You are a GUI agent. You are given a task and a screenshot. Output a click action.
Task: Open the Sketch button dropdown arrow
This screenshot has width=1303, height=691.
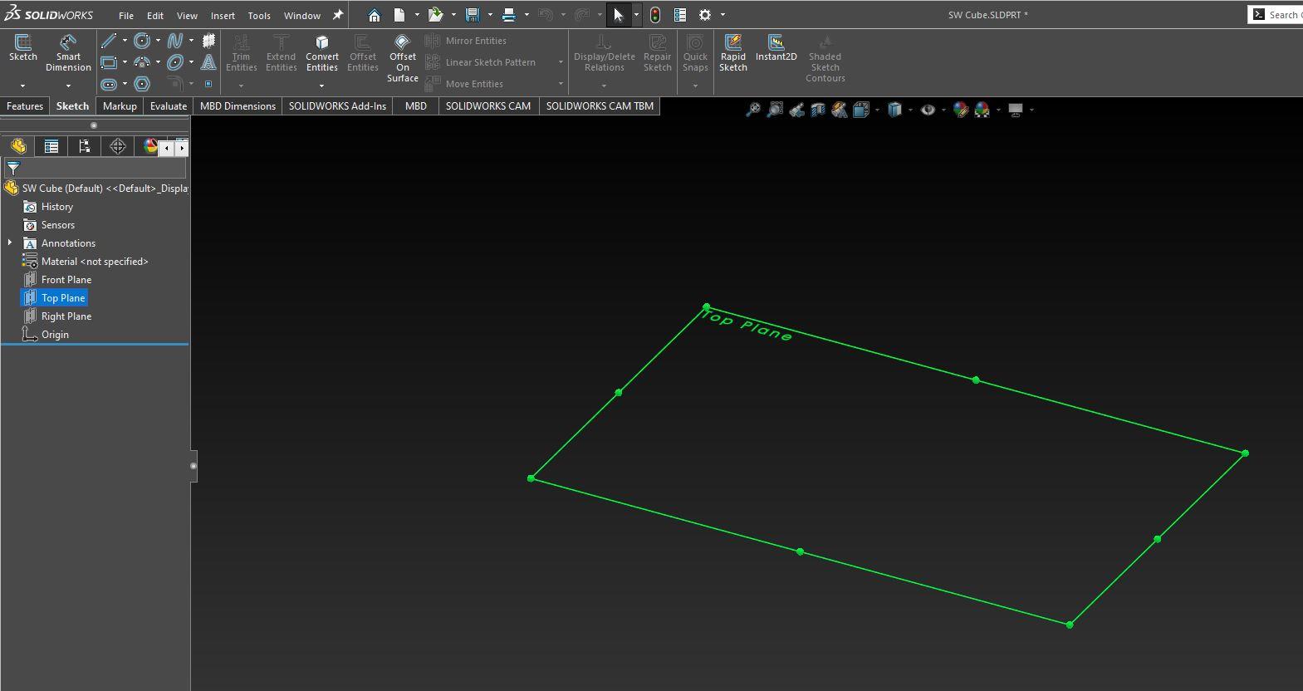coord(22,86)
